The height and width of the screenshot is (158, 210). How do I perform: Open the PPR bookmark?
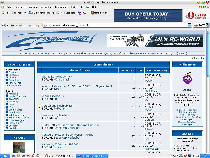pos(5,13)
